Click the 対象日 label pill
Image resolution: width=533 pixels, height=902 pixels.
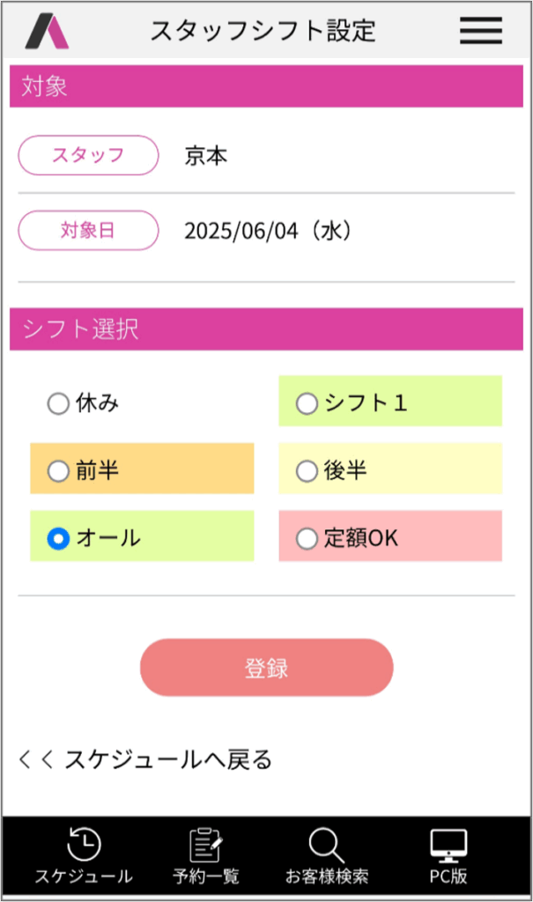pos(88,231)
